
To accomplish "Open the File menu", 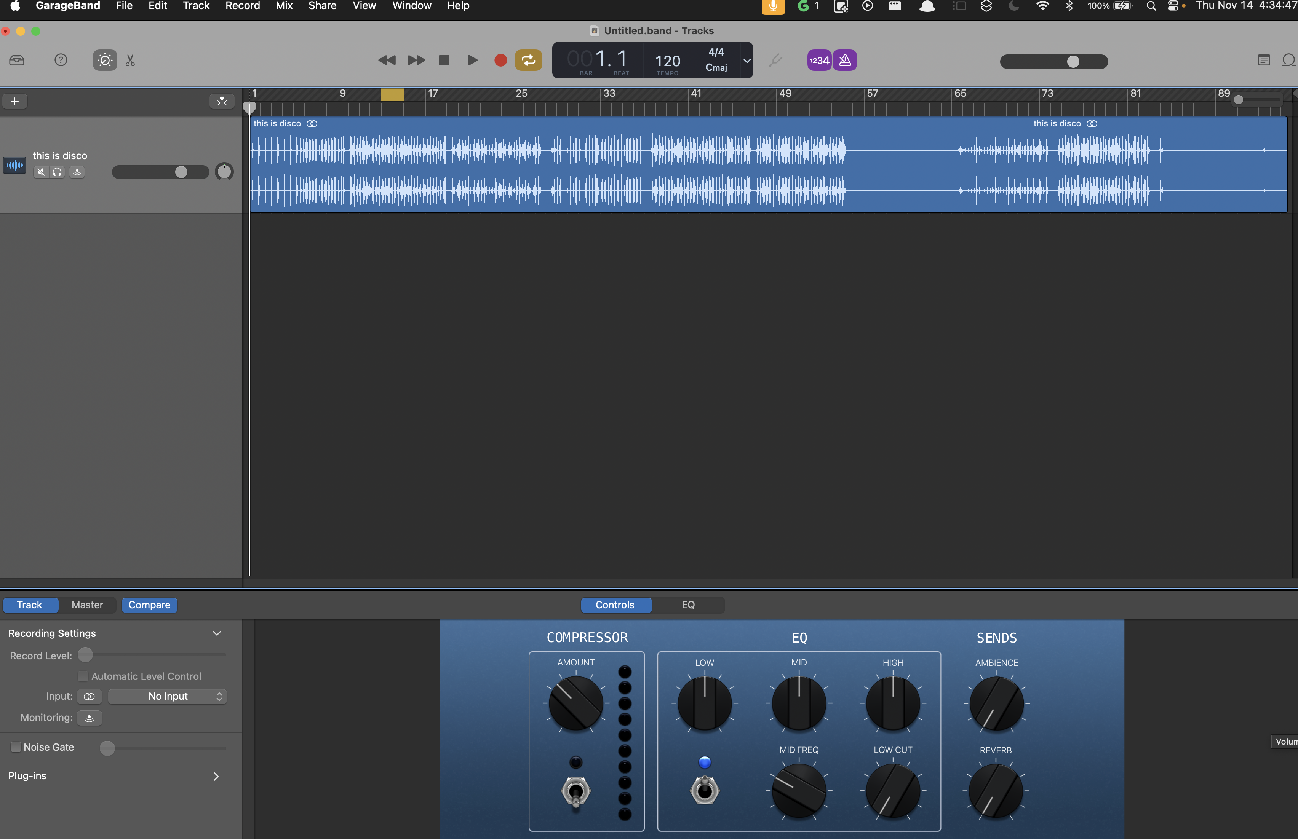I will (124, 5).
